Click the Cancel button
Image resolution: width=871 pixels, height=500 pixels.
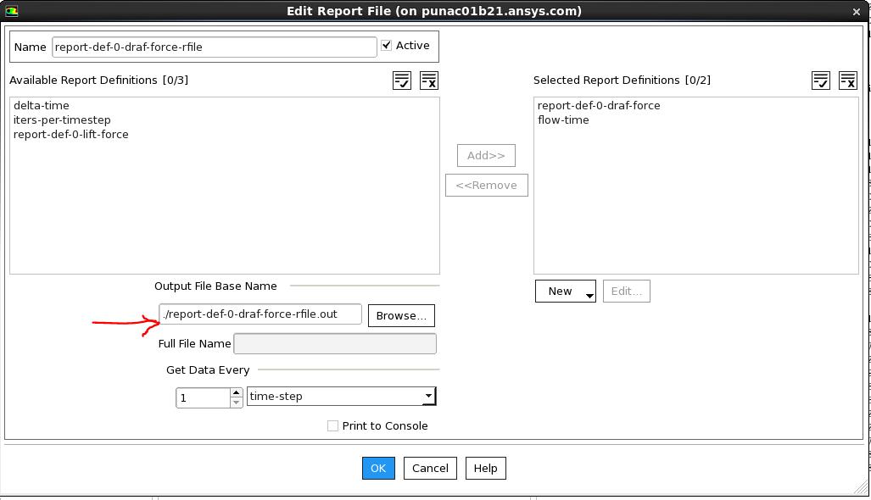coord(430,469)
